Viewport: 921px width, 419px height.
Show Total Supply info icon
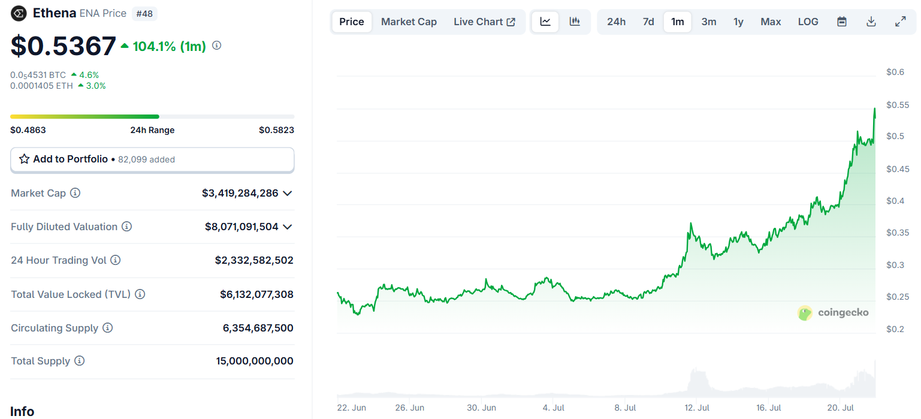click(x=79, y=361)
